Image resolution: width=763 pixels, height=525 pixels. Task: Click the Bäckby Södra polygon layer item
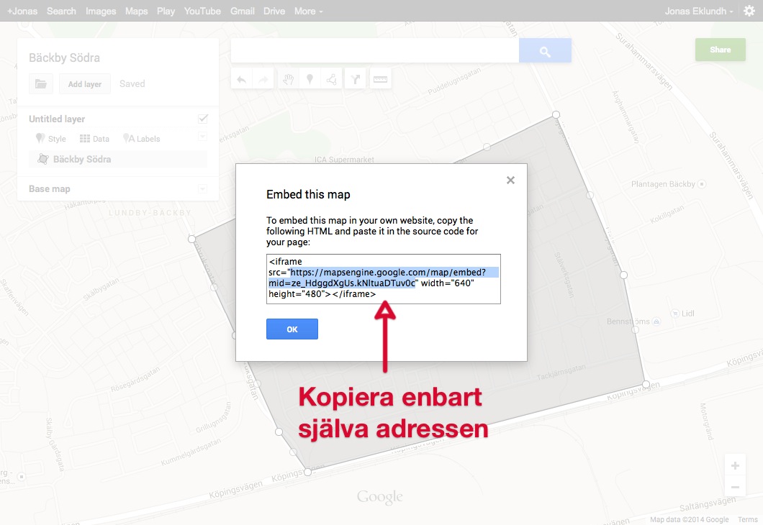click(x=118, y=160)
